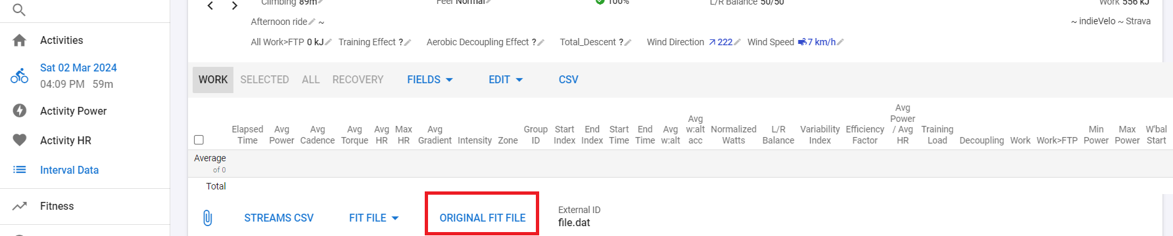Edit the Wind Speed pencil icon
This screenshot has width=1173, height=236.
coord(840,42)
